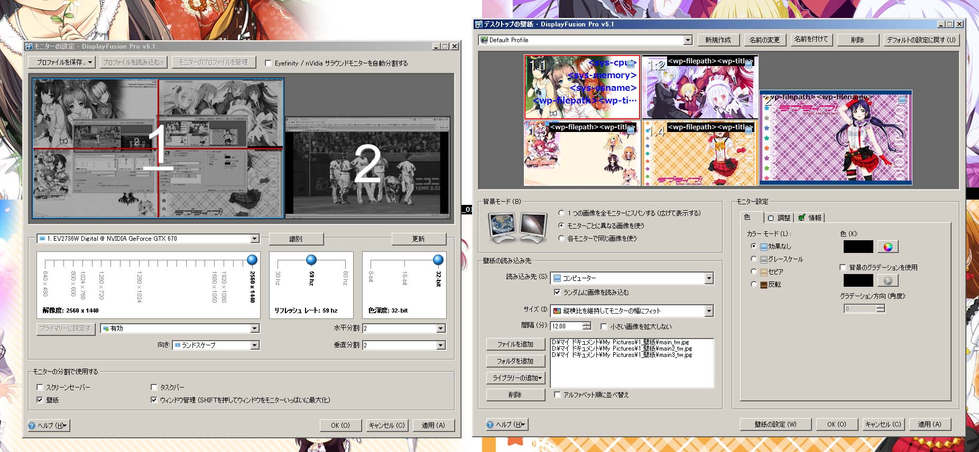Screen dimensions: 979x452
Task: Click the small blue source icon on wallpaper tile 1.1
Action: (x=631, y=63)
